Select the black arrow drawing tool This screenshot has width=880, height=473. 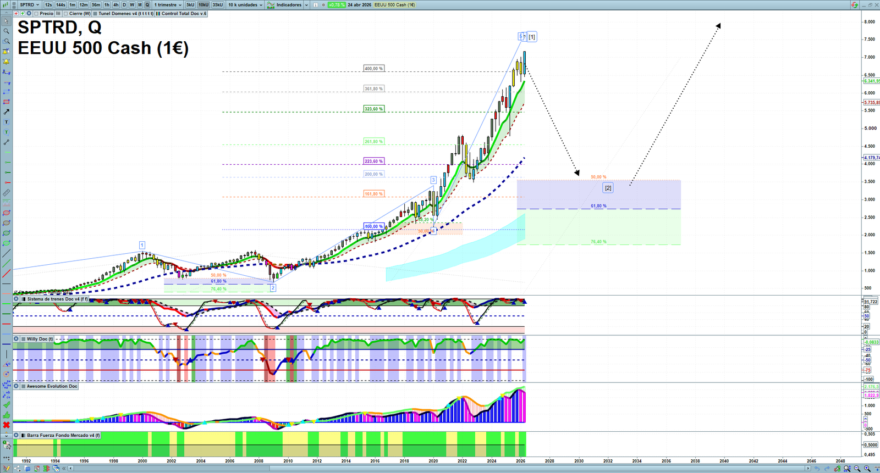pos(6,112)
